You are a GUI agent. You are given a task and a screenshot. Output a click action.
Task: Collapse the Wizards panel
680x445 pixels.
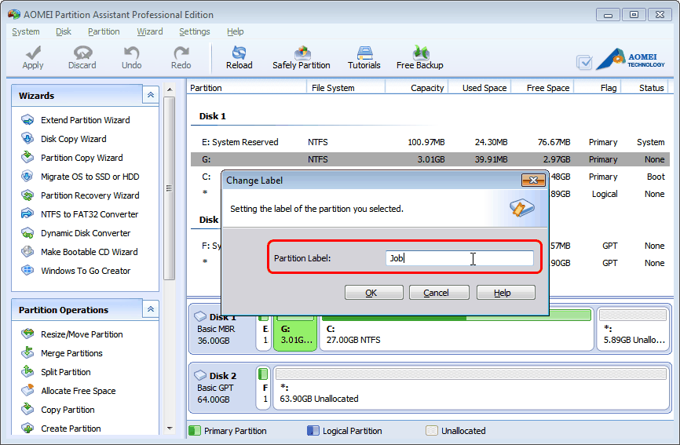(x=151, y=95)
